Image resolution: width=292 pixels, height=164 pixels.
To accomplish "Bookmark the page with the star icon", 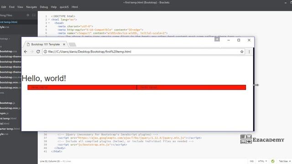I will pos(242,51).
